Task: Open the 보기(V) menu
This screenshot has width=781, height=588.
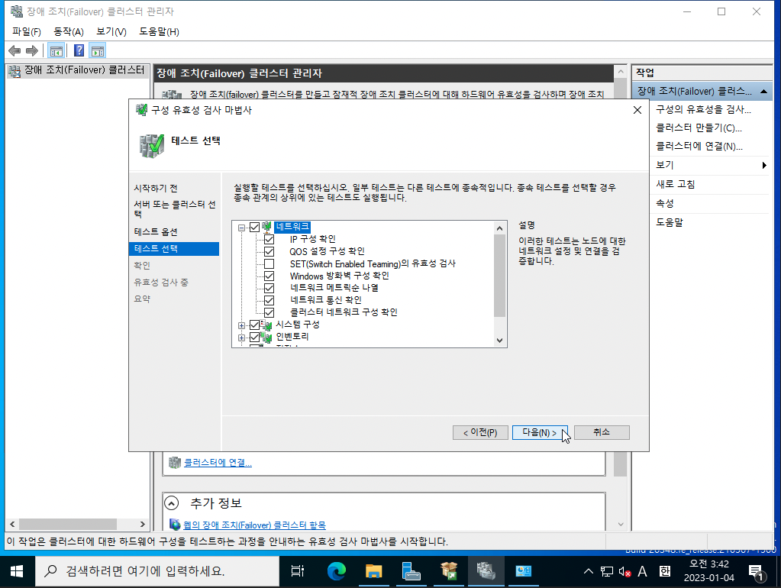Action: click(111, 32)
